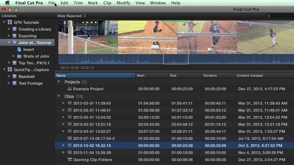Click the Jul 13, 2013, 8:17:54 AM date
This screenshot has width=294, height=165.
(x=261, y=138)
